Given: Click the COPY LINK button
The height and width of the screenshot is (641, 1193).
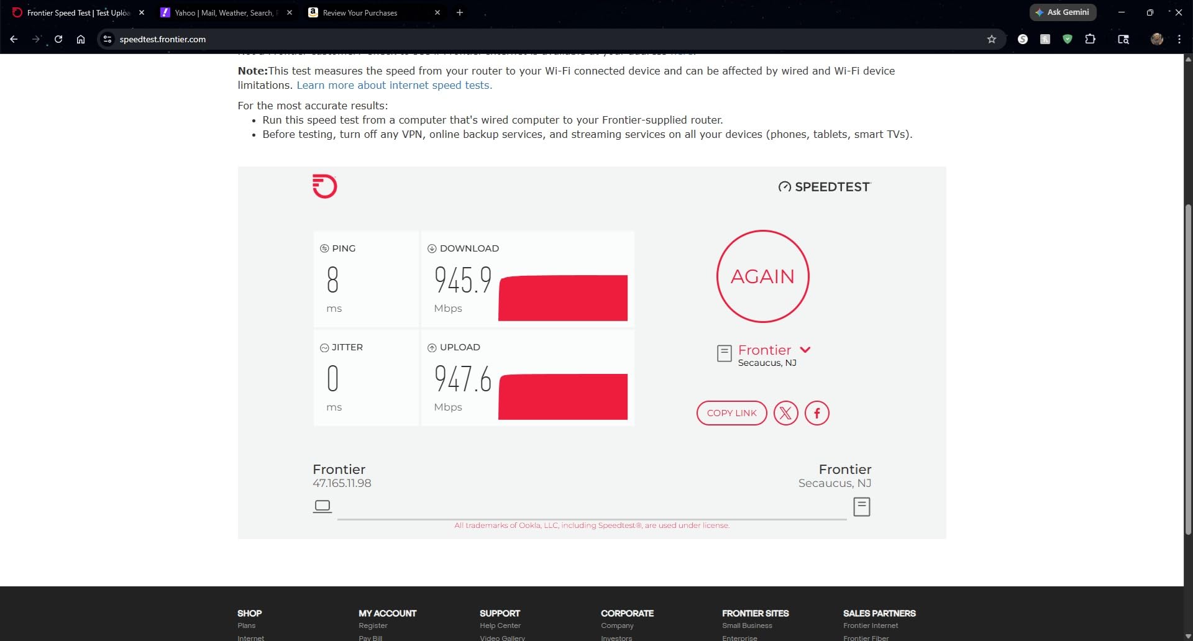Looking at the screenshot, I should click(x=732, y=413).
